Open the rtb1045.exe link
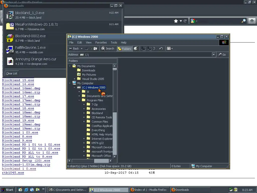The image size is (257, 193). point(13,173)
